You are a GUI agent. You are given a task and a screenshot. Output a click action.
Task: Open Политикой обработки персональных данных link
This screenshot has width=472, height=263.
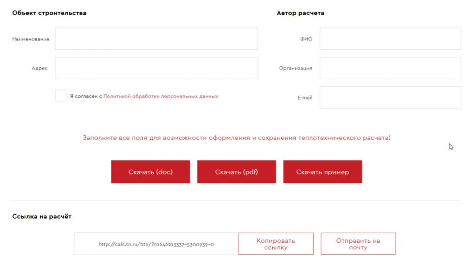pos(161,96)
